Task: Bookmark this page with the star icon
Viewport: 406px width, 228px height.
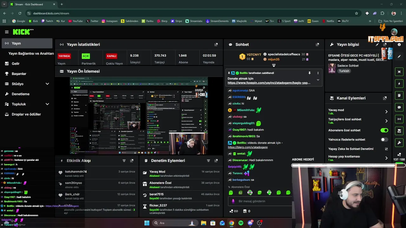Action: [357, 13]
